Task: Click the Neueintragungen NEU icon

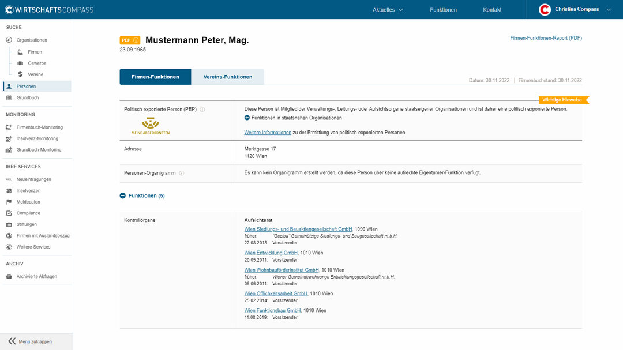Action: [9, 179]
